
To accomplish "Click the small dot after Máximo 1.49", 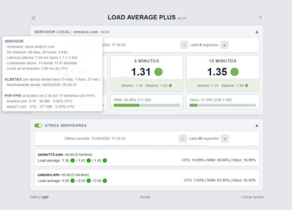I will [246, 86].
